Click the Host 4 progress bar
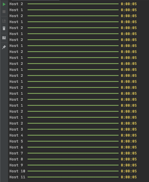The height and width of the screenshot is (182, 149). point(73,135)
